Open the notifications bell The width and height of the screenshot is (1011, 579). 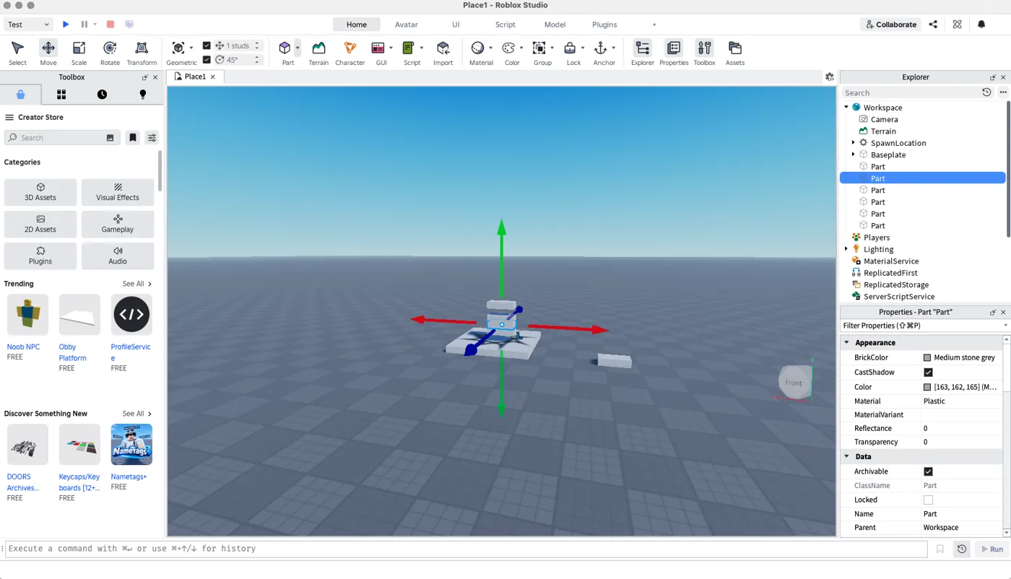(981, 24)
